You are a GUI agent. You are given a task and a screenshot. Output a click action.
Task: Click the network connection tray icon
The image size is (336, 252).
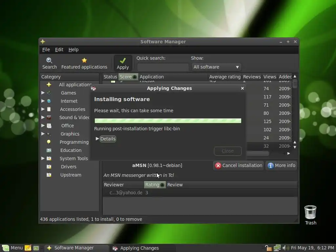pos(277,248)
